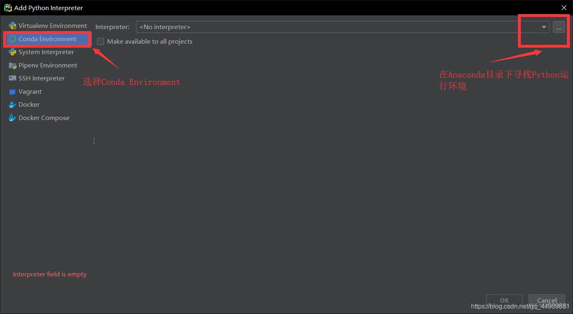This screenshot has width=573, height=314.
Task: Click the Virtualenv Environment python icon
Action: pyautogui.click(x=13, y=26)
